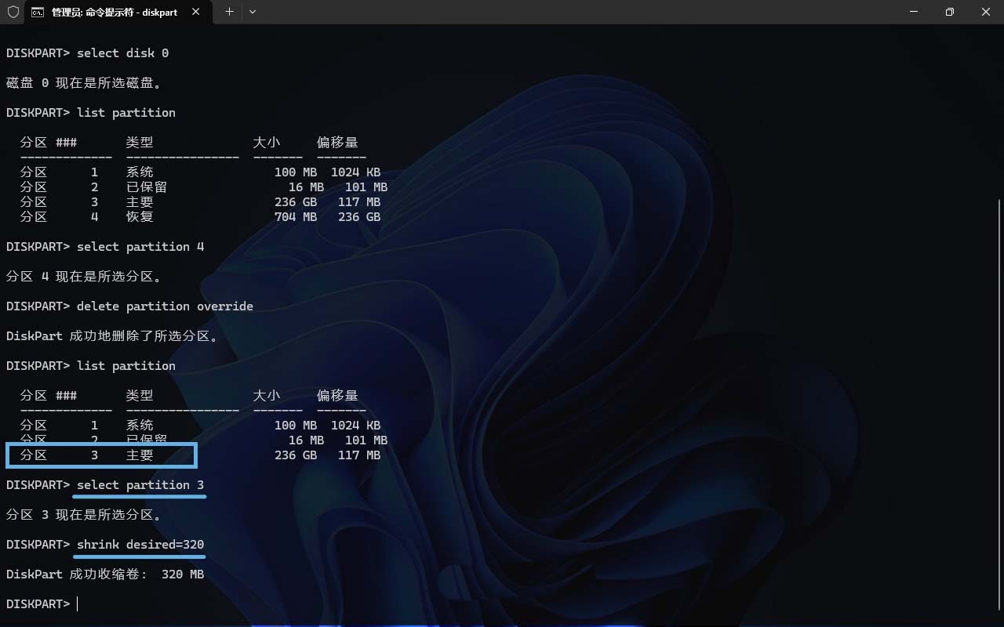Click the 704 MB recovery partition row
The height and width of the screenshot is (627, 1004).
pos(200,217)
